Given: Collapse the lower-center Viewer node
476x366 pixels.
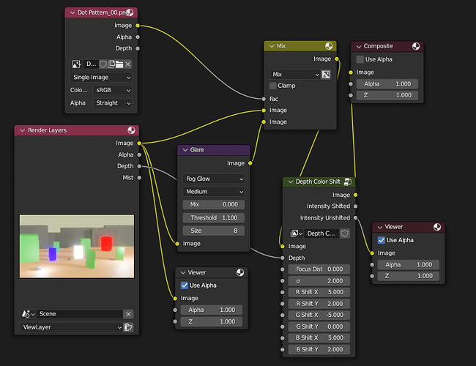Looking at the screenshot, I should click(183, 272).
